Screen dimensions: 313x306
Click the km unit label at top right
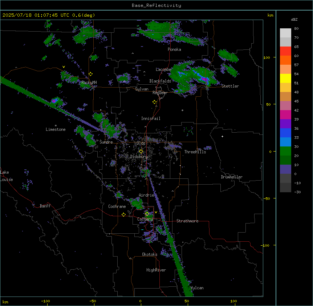coord(270,15)
